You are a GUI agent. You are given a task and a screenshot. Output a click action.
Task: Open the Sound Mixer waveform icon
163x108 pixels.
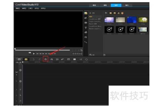pyautogui.click(x=52, y=59)
